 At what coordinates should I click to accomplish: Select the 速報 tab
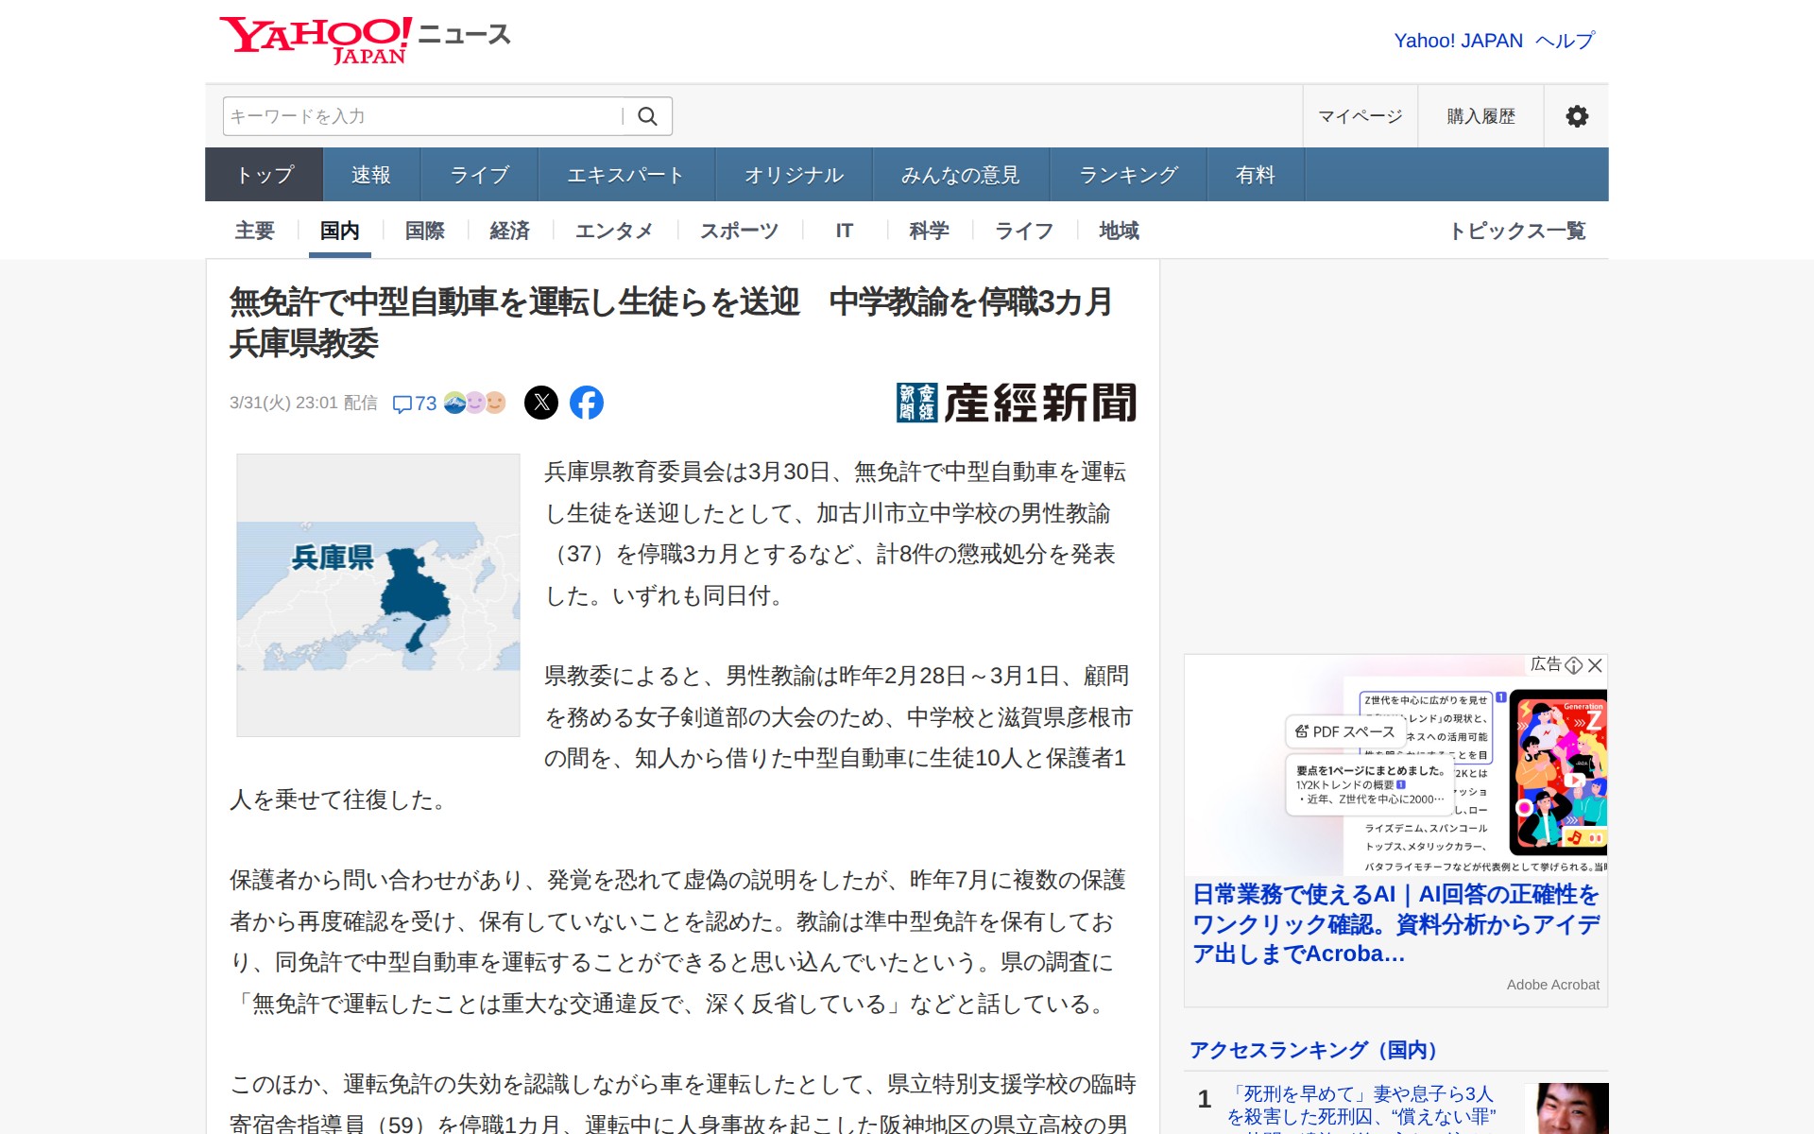[370, 175]
